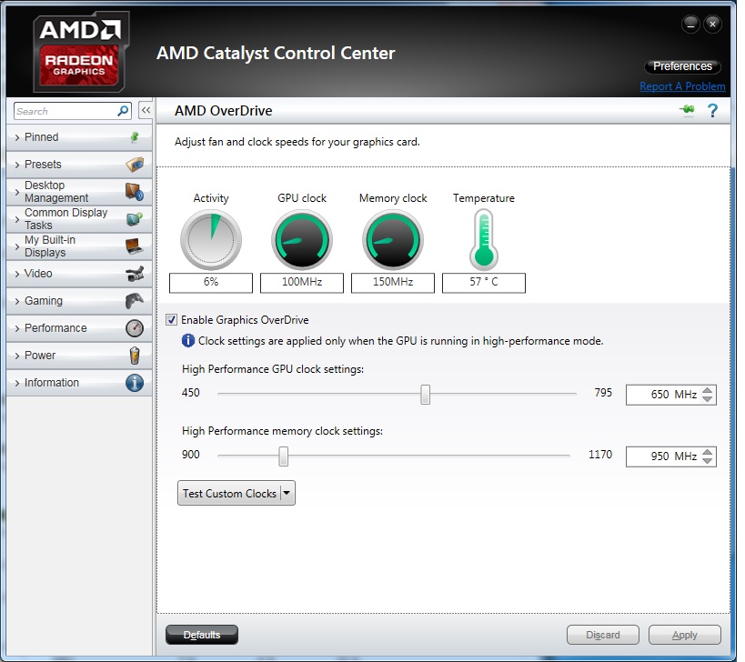Click the 6% activity readout
The width and height of the screenshot is (745, 662).
pos(211,283)
